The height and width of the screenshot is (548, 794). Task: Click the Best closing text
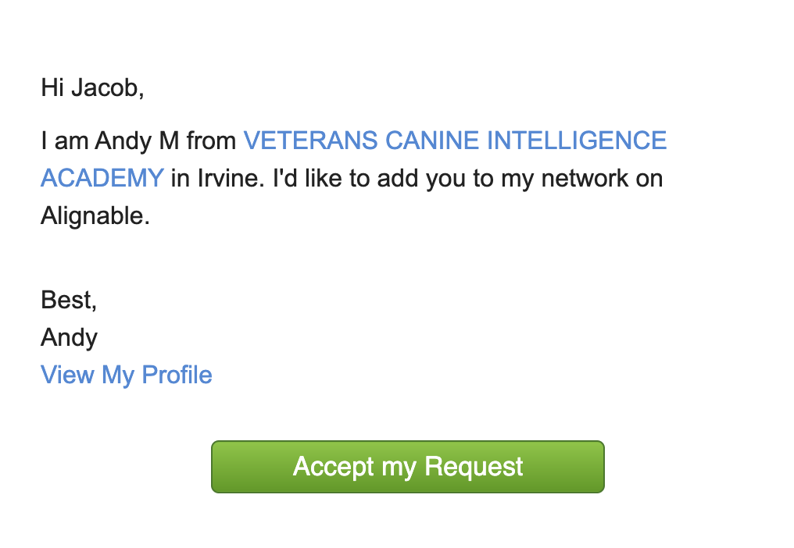[68, 300]
